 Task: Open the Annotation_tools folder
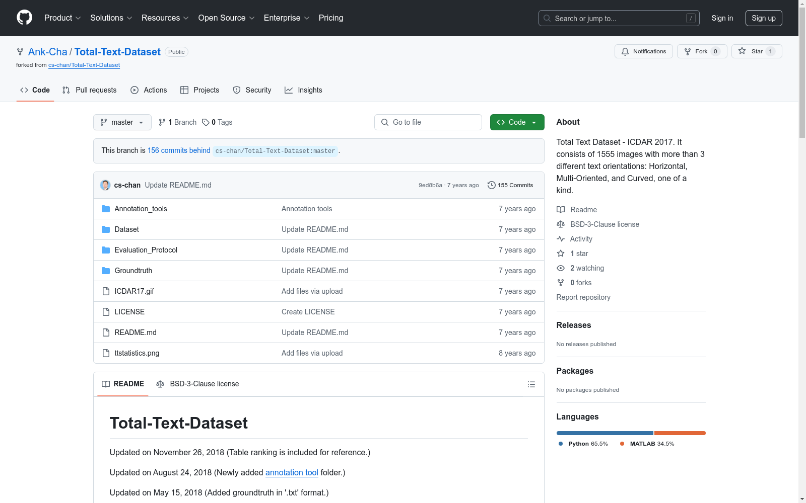pos(141,209)
